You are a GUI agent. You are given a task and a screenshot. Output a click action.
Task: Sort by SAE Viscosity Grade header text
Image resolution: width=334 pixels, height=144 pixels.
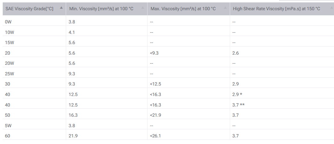(x=29, y=9)
